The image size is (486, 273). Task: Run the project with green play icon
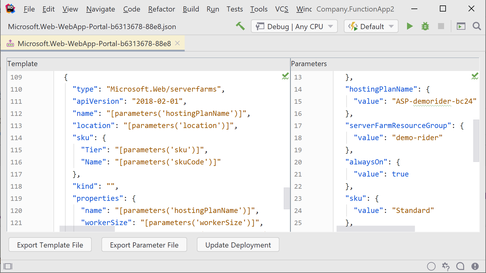click(409, 26)
